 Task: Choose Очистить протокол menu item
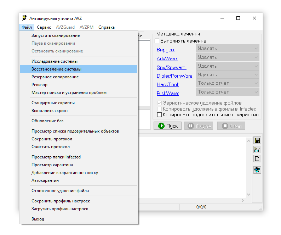point(79,147)
